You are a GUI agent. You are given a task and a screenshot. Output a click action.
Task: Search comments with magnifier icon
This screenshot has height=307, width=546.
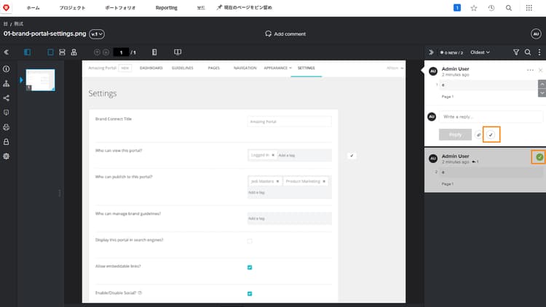point(528,52)
